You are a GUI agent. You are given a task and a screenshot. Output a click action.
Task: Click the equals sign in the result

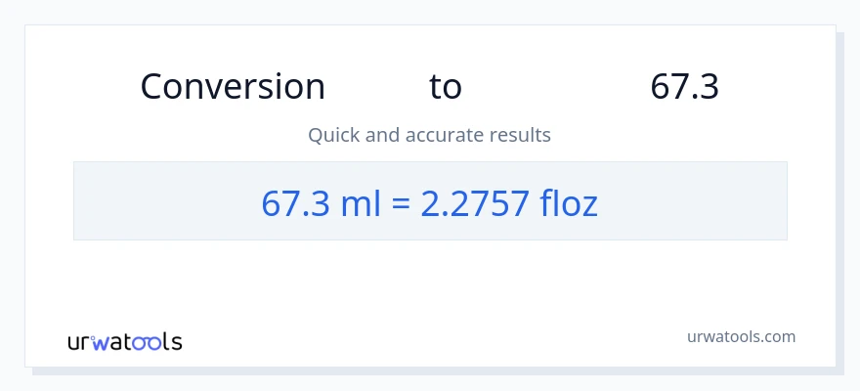tap(401, 202)
